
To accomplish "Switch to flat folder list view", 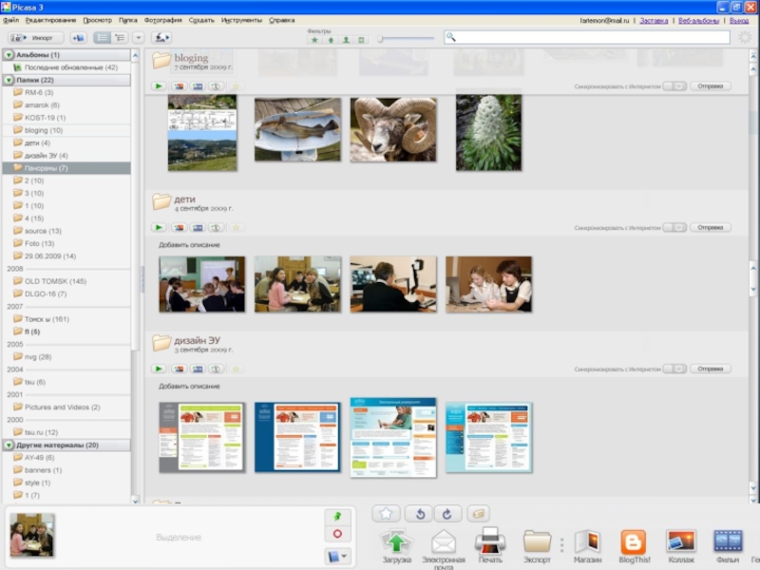I will point(103,38).
